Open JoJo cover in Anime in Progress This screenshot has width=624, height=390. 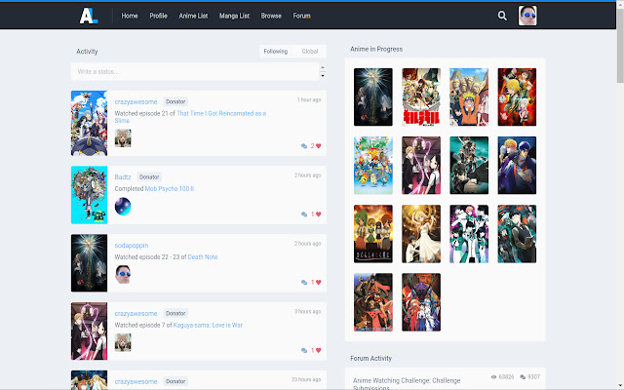(x=517, y=166)
